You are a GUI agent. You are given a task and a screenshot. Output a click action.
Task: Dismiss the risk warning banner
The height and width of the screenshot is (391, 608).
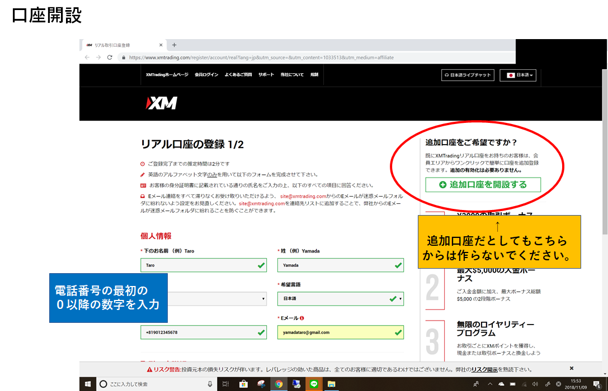(572, 368)
